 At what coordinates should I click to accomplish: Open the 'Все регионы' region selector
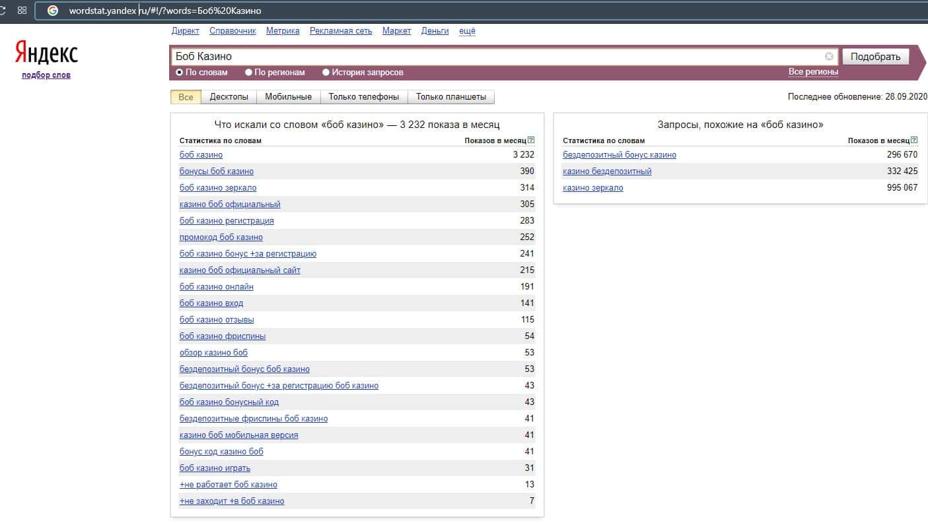click(x=813, y=72)
